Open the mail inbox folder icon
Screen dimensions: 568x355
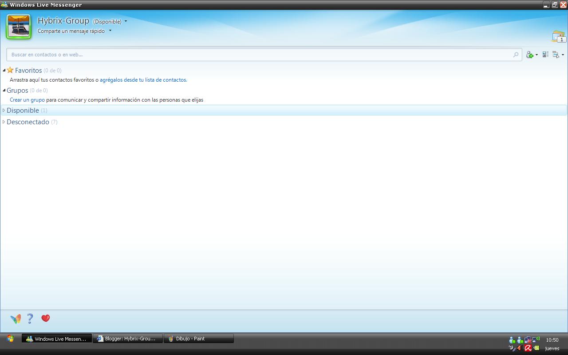558,36
